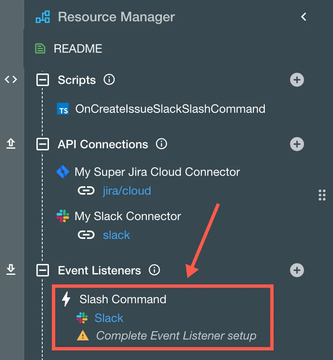Viewport: 333px width, 360px height.
Task: Select My Slack Connector
Action: 128,216
